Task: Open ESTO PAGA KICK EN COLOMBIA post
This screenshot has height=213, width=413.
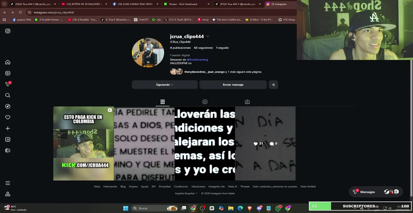Action: click(x=83, y=143)
